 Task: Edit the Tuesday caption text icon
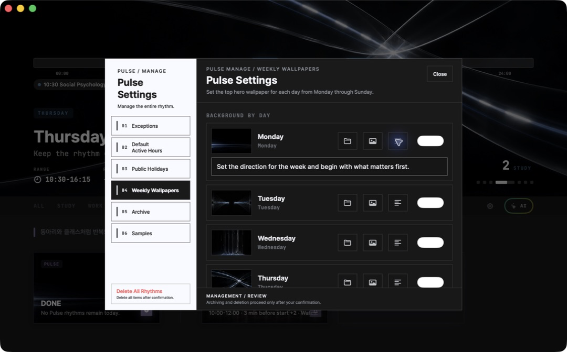pos(398,203)
